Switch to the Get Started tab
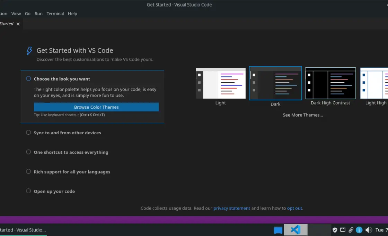 (x=6, y=24)
